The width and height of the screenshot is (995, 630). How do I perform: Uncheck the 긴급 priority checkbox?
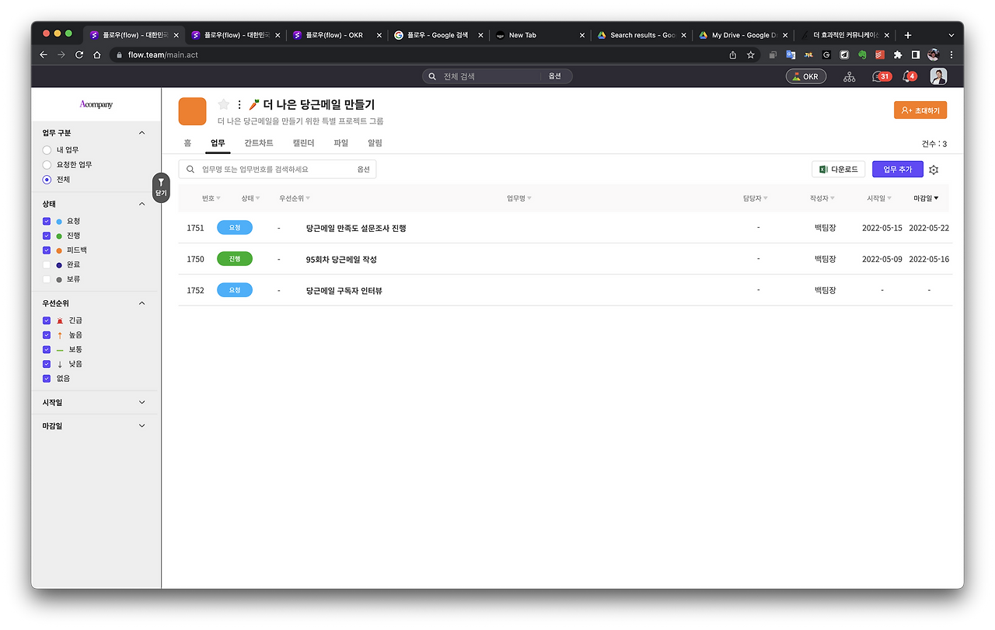tap(47, 320)
